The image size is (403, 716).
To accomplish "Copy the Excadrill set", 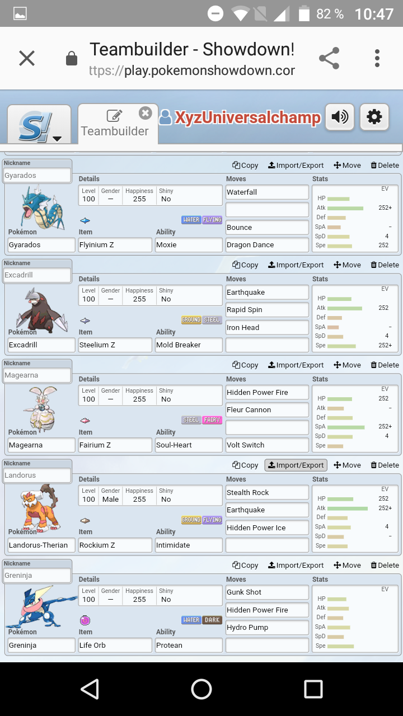I will point(245,265).
